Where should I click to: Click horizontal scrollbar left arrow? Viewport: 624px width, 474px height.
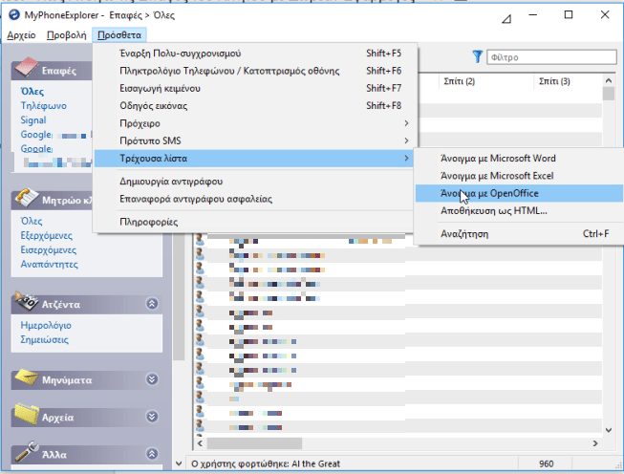click(200, 443)
